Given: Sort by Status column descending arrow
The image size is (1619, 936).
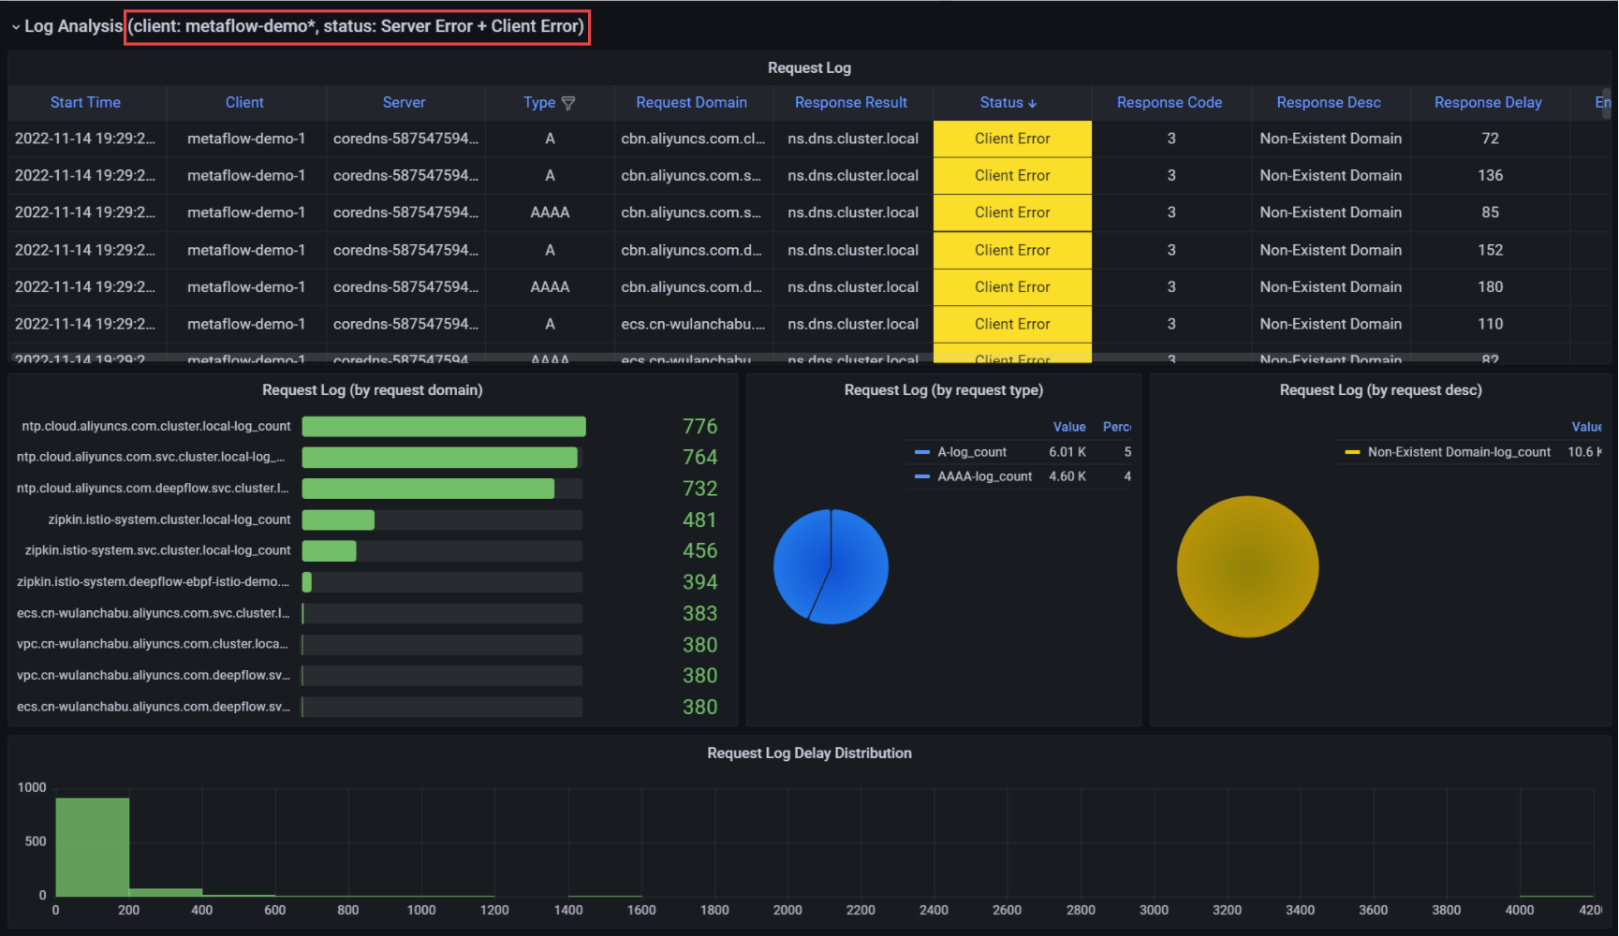Looking at the screenshot, I should click(1032, 104).
